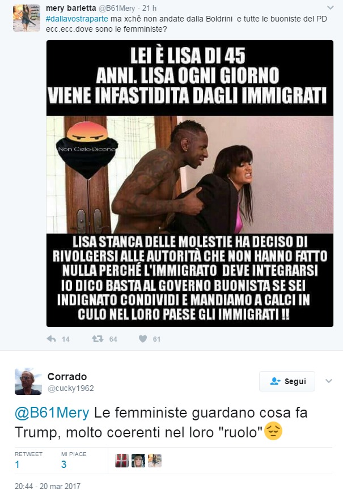The width and height of the screenshot is (343, 498).
Task: View the Mi piace count list
Action: coord(74,460)
